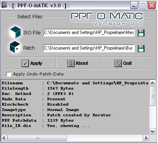
Task: Click the PPF-O-MATIC title bar app icon
Action: coord(4,5)
